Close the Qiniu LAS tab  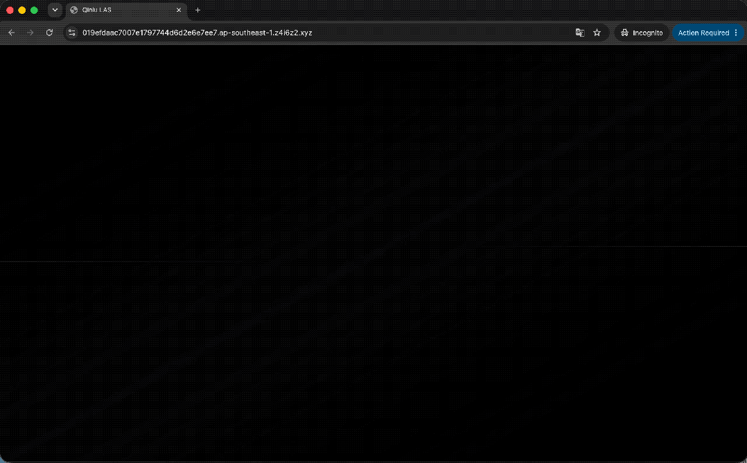pos(179,10)
